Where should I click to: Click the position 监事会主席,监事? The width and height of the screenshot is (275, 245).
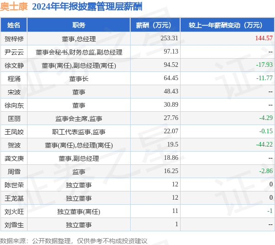(x=79, y=119)
